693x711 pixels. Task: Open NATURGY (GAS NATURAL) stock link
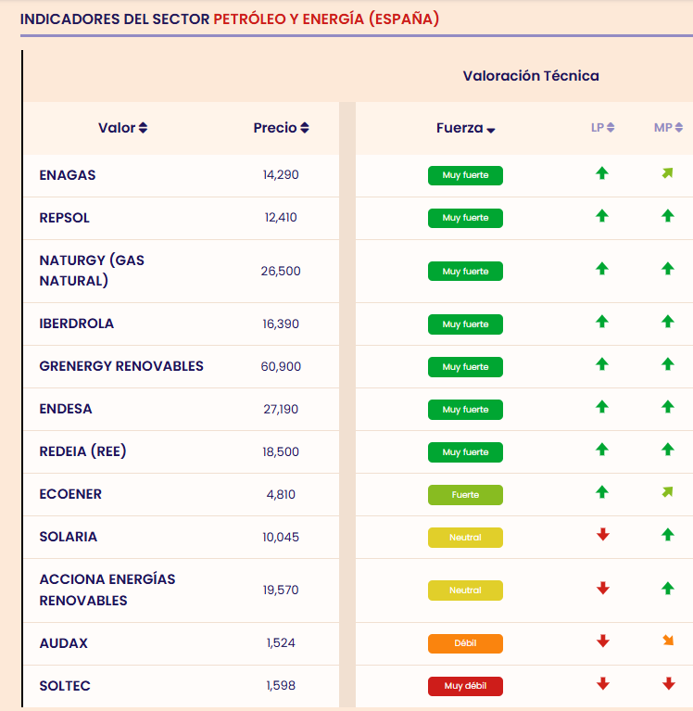pyautogui.click(x=92, y=271)
